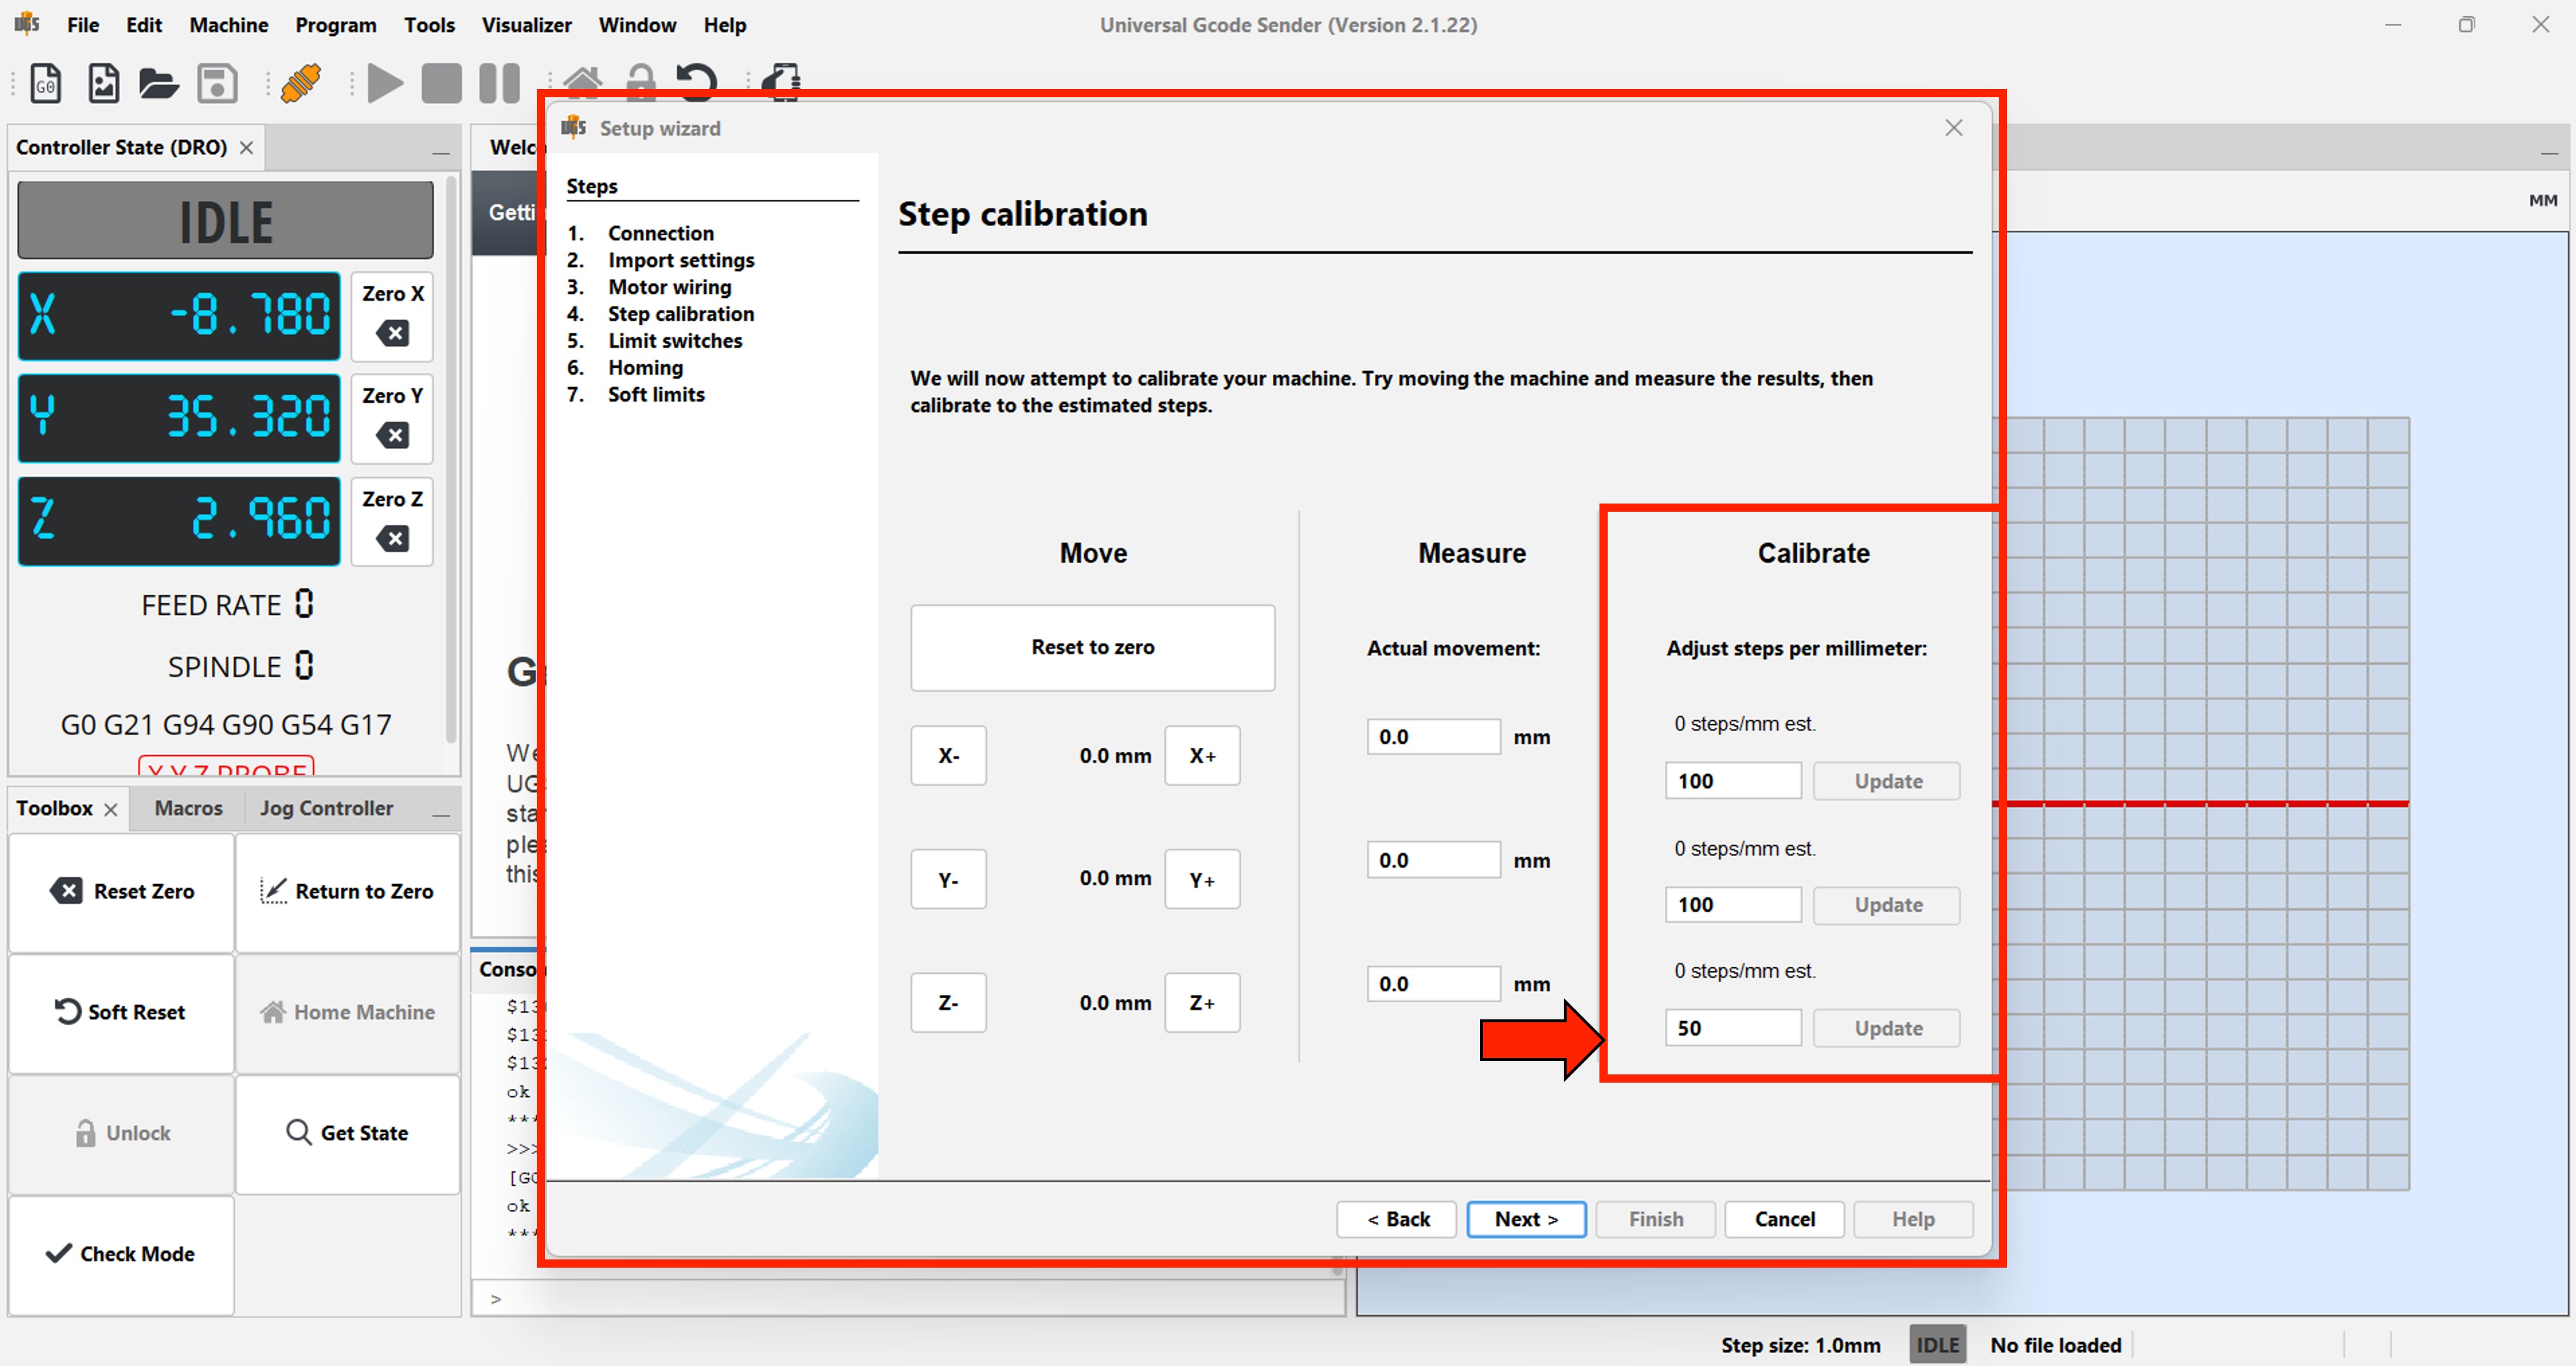
Task: Click Next in the Setup wizard
Action: 1525,1219
